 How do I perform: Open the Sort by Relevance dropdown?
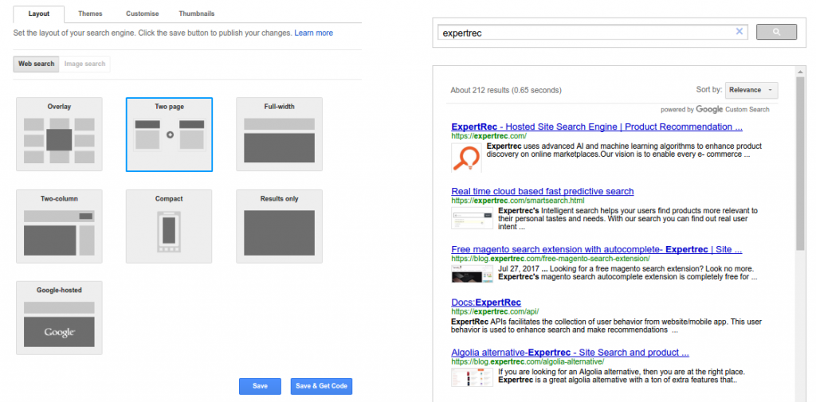pyautogui.click(x=751, y=90)
